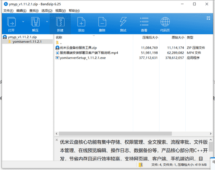This screenshot has height=170, width=215.
Task: Select the .mp4 video file row
Action: [x=89, y=53]
